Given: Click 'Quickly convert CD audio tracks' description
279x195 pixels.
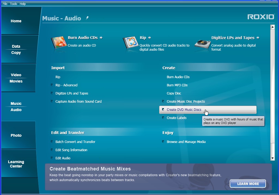Looking at the screenshot, I should (x=164, y=47).
